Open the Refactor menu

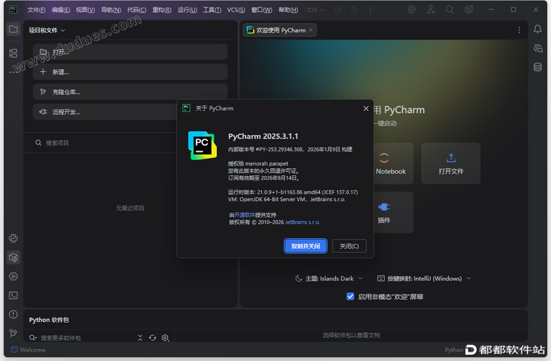(x=162, y=10)
